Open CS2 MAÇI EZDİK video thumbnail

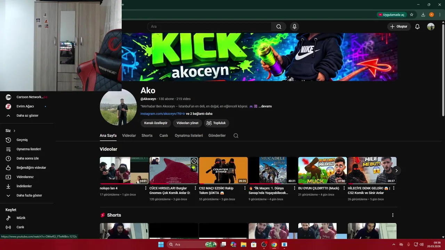click(x=223, y=170)
